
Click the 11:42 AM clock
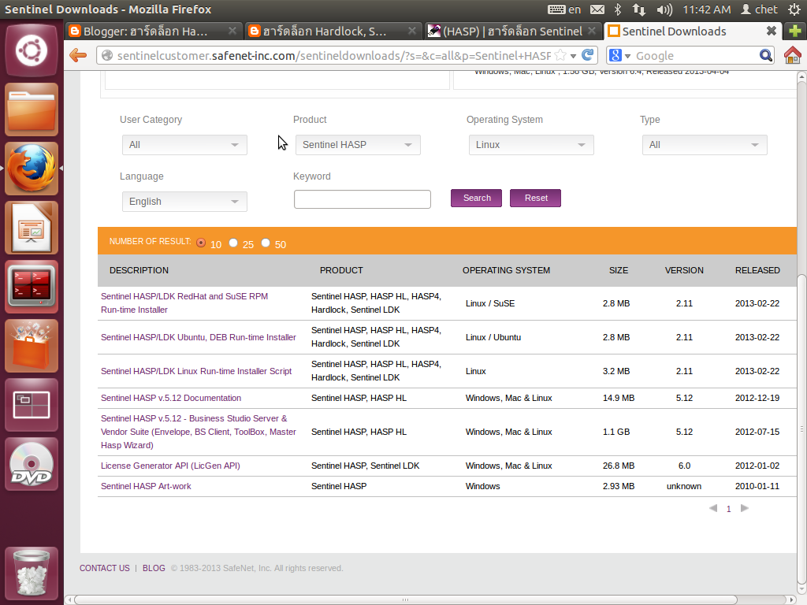(x=707, y=9)
